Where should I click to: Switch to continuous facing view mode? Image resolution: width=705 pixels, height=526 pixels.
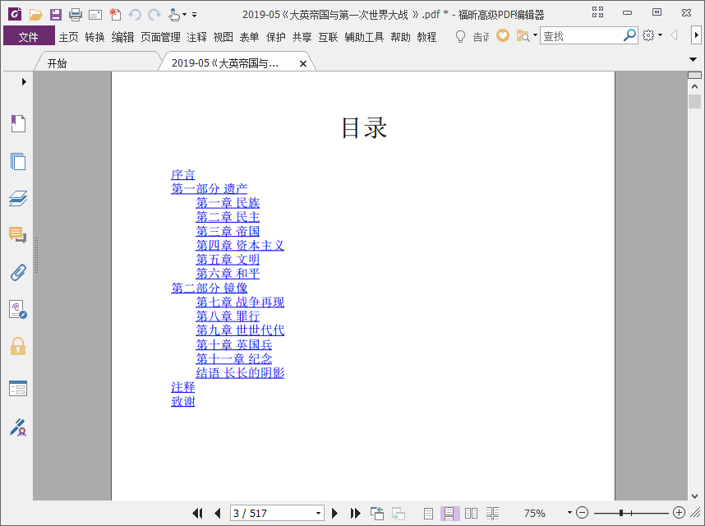point(492,513)
